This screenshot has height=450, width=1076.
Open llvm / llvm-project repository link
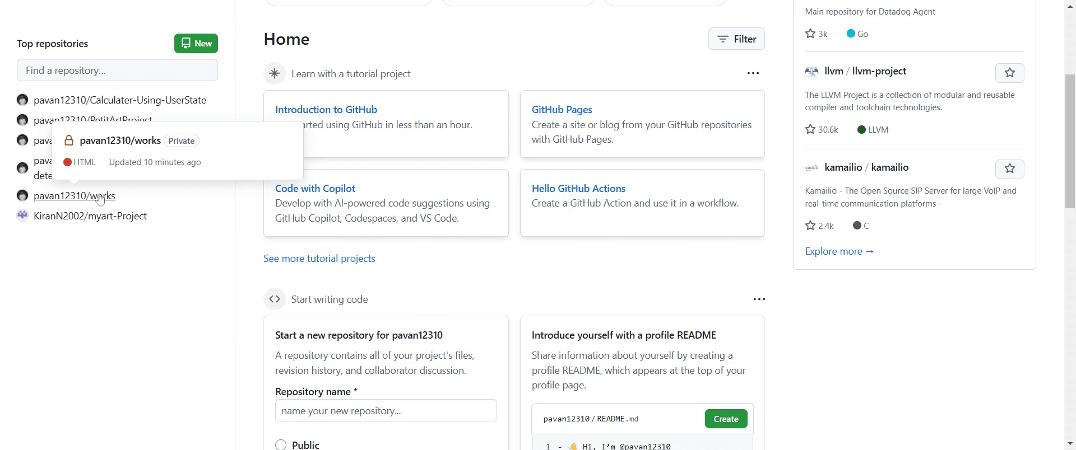[866, 71]
